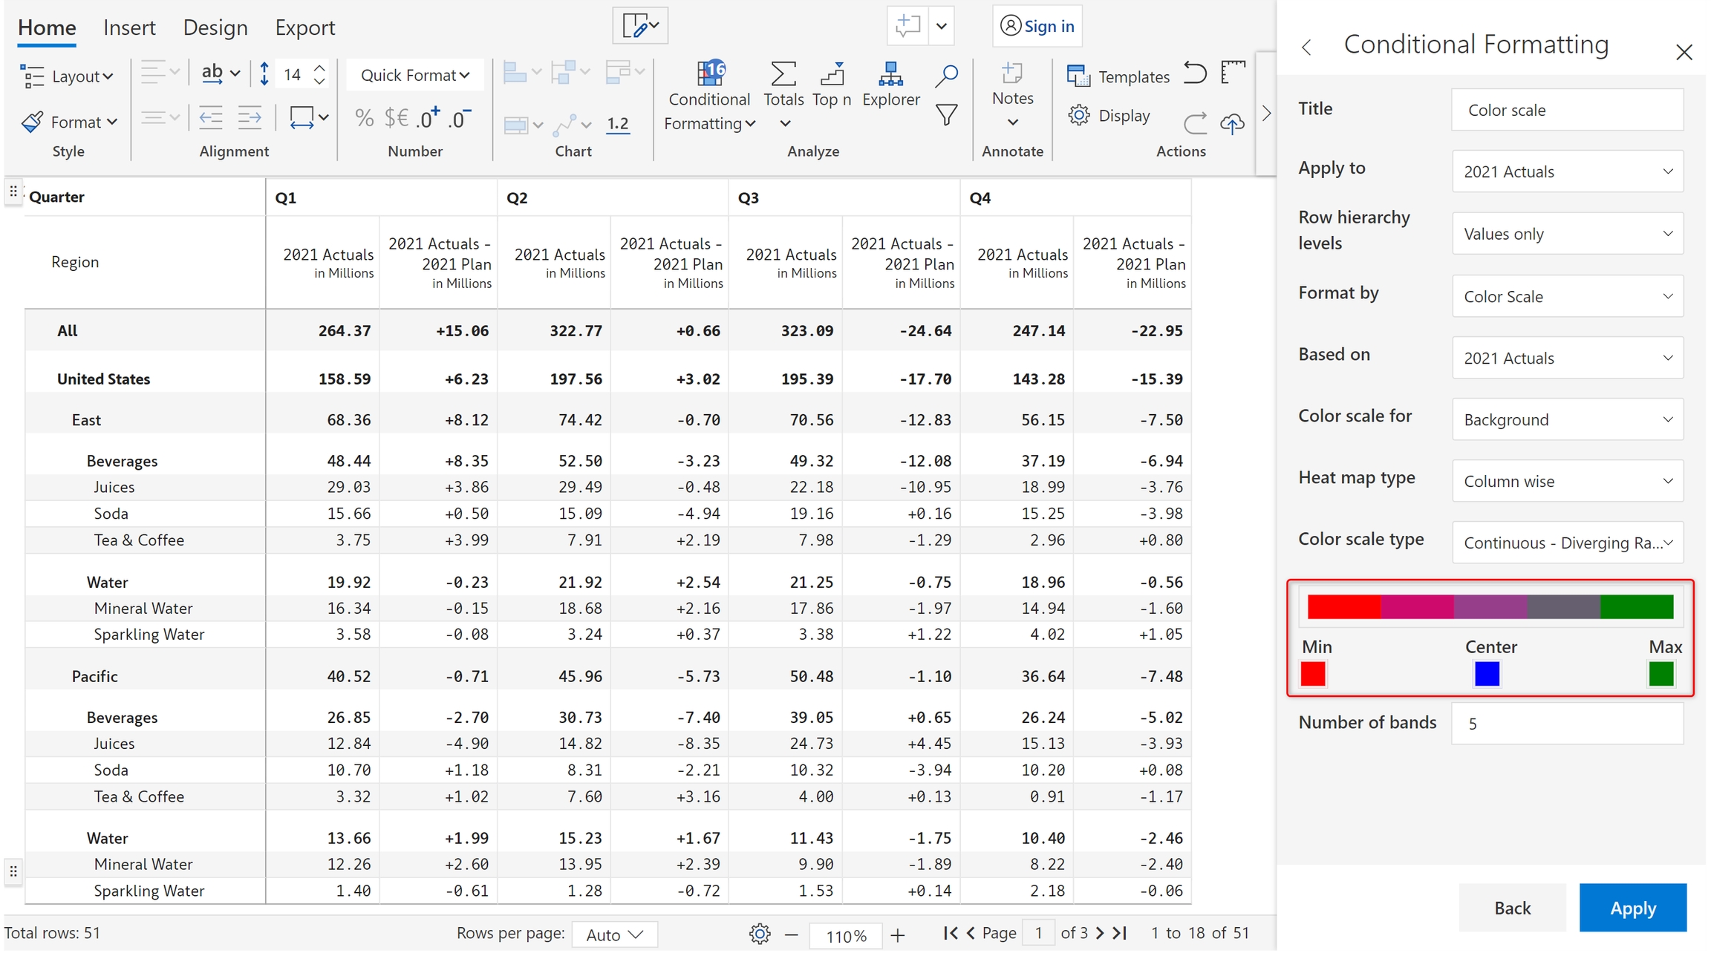Click the percent number format icon
This screenshot has height=956, width=1711.
coord(364,118)
